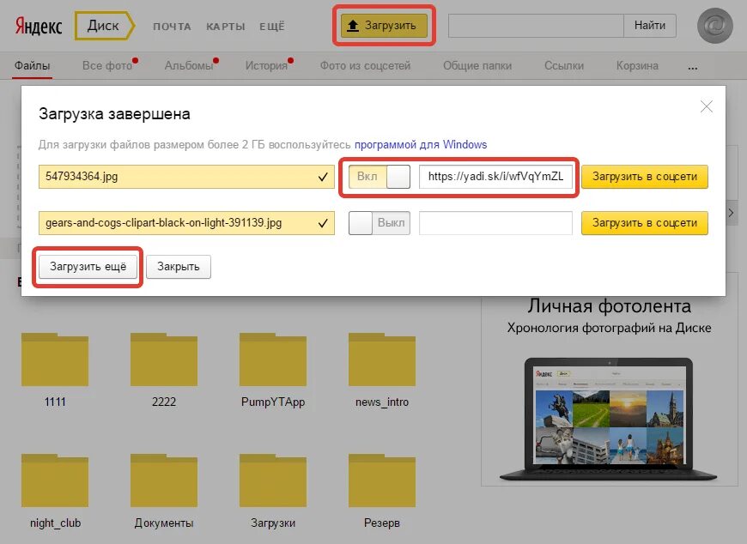Open the программой для Windows link
747x544 pixels.
tap(421, 145)
